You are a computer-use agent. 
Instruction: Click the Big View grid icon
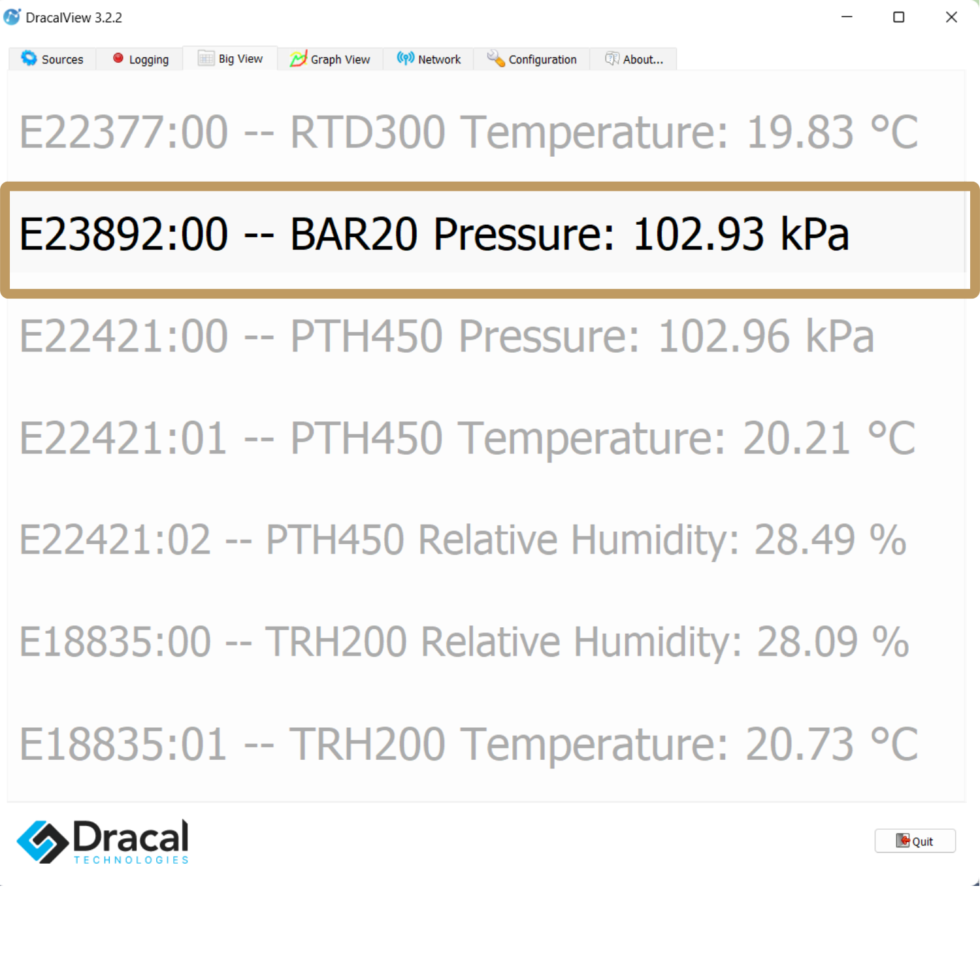click(x=206, y=58)
